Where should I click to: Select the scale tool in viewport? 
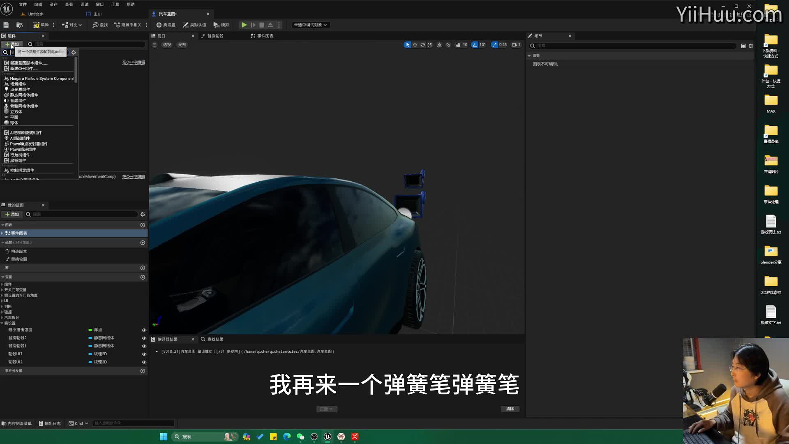tap(430, 45)
